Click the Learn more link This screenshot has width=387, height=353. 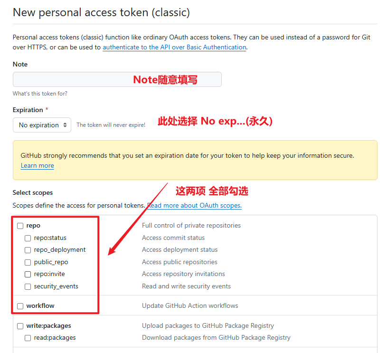click(x=37, y=165)
